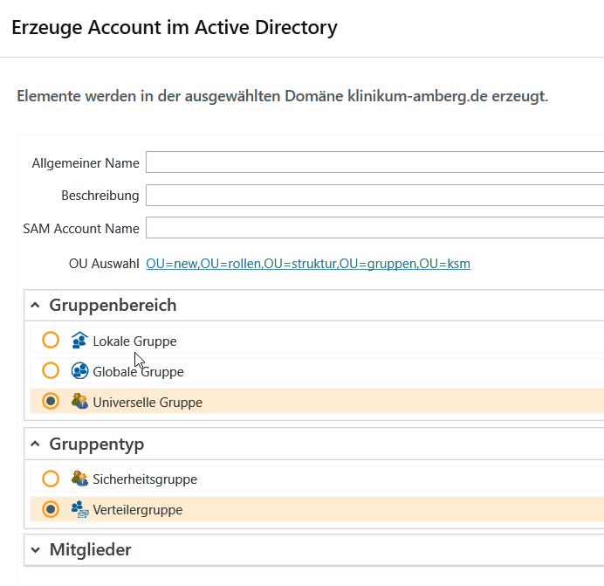The height and width of the screenshot is (586, 604).
Task: Click the Allgemeiner Name input field
Action: [x=374, y=162]
